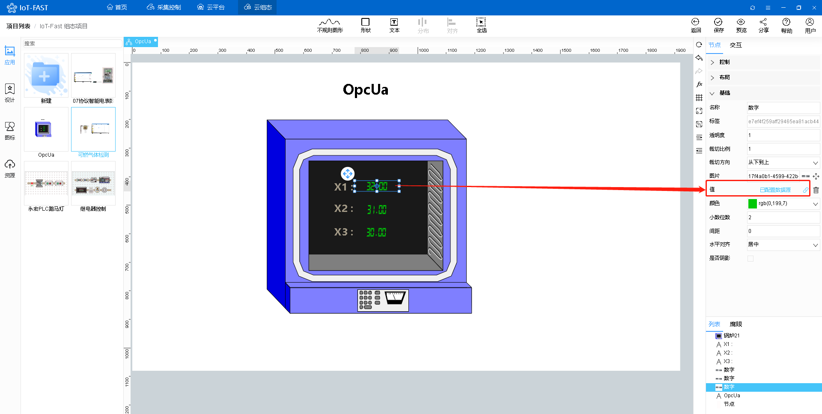Open 云组态 menu
The image size is (822, 414).
[258, 8]
